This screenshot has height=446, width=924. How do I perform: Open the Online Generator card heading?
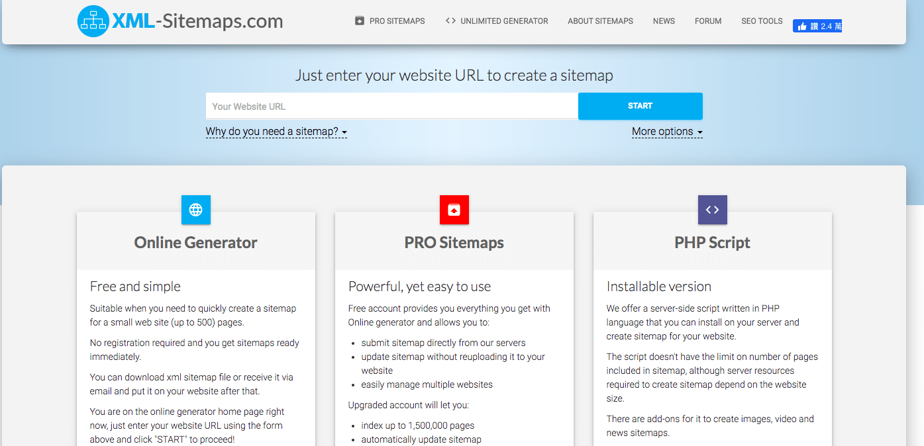tap(196, 243)
